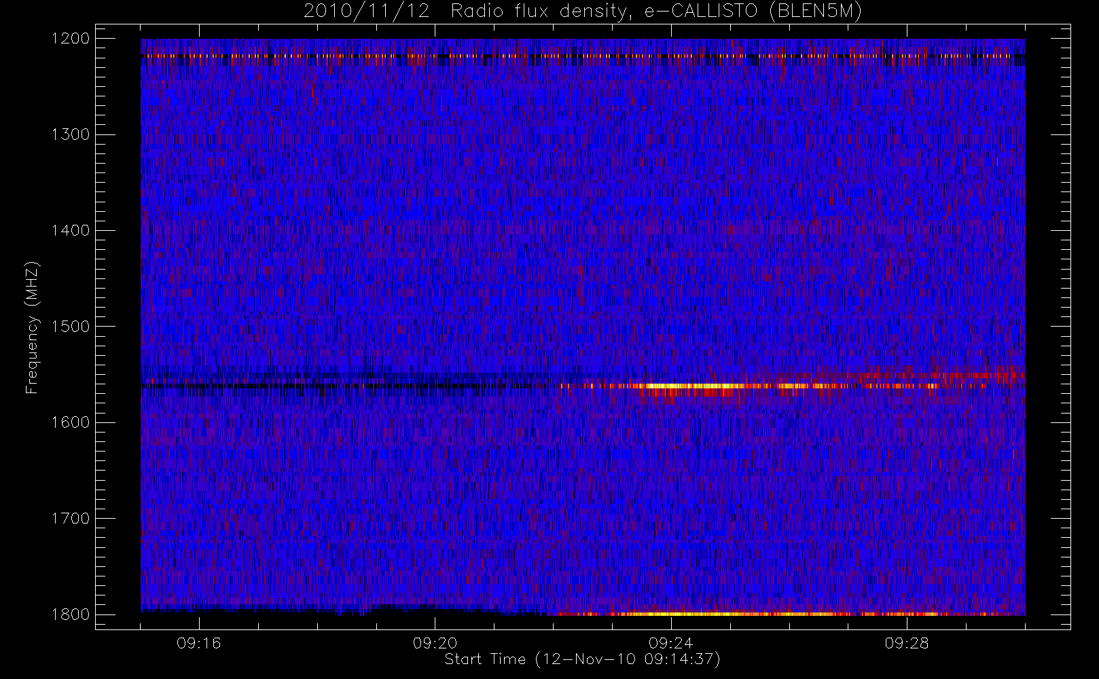
Task: Click the 1200 frequency tick label
Action: (71, 39)
